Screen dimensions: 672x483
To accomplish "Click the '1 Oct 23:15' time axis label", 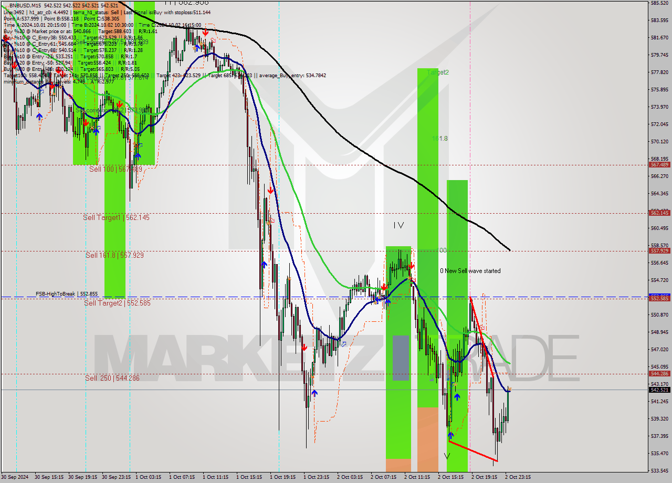I will click(x=317, y=477).
